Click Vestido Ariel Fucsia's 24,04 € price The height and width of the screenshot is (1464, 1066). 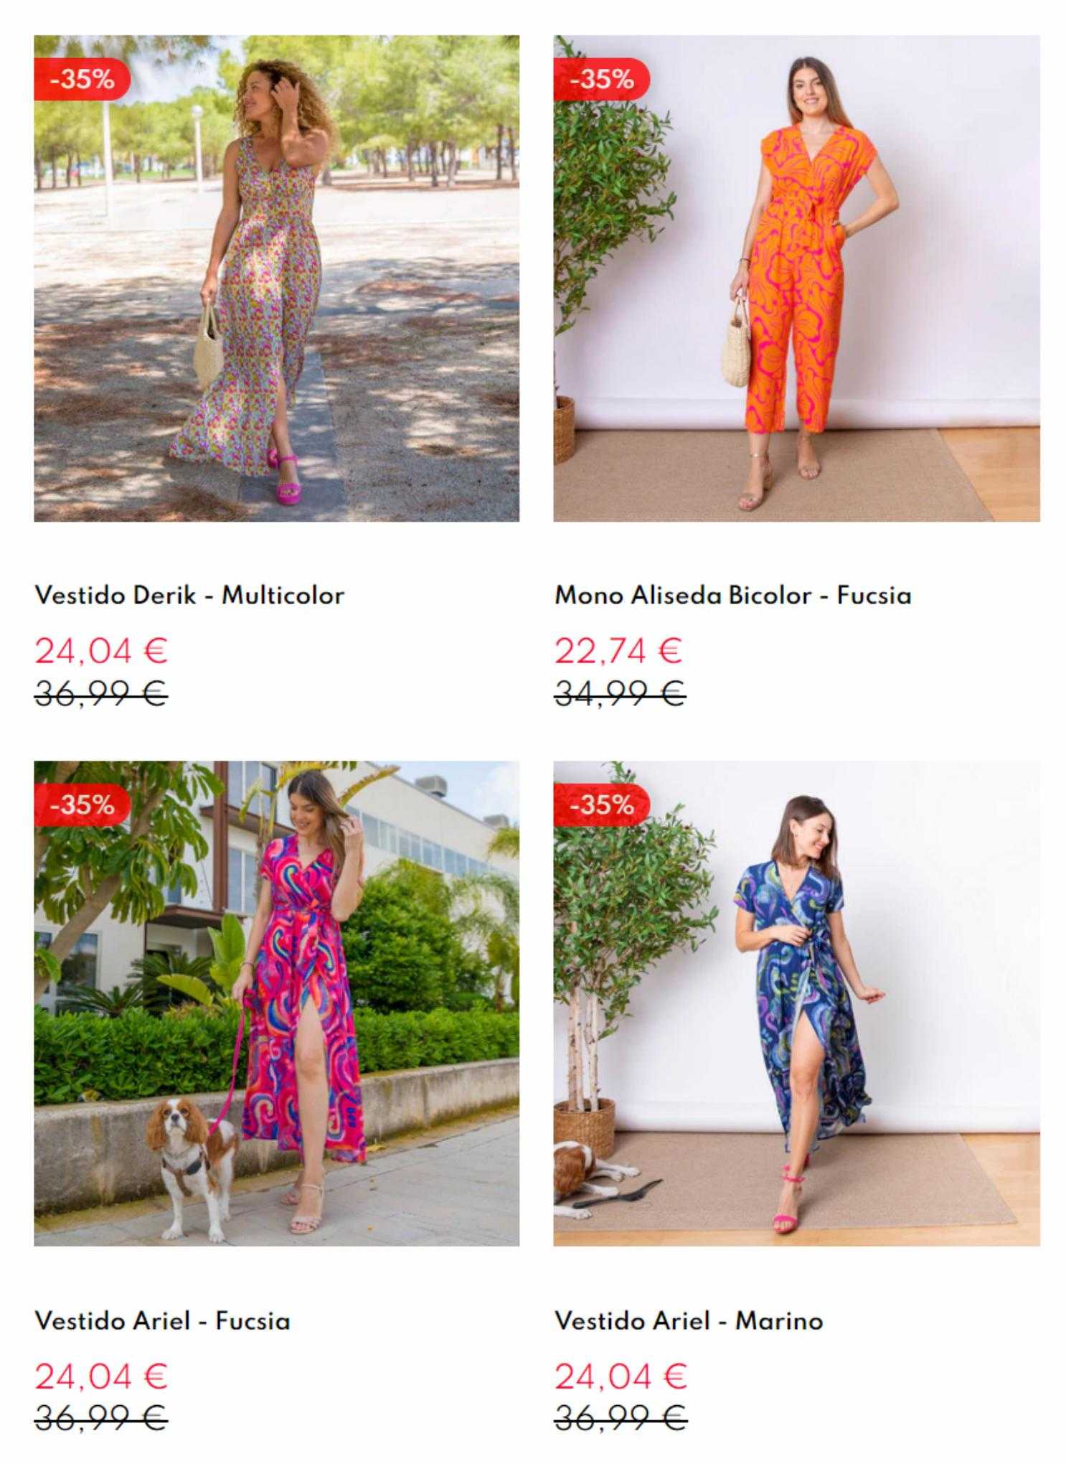tap(101, 1376)
